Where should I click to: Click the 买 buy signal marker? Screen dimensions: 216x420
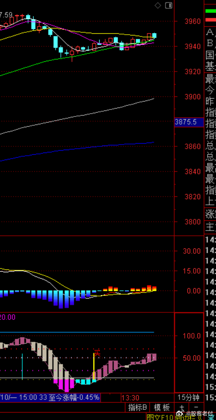pyautogui.click(x=97, y=353)
